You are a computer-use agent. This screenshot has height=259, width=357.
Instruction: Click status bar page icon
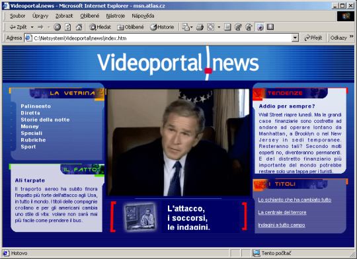6,253
